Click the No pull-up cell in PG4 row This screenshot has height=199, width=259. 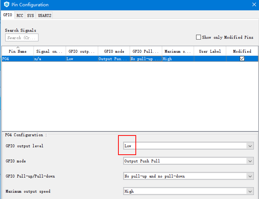point(146,59)
